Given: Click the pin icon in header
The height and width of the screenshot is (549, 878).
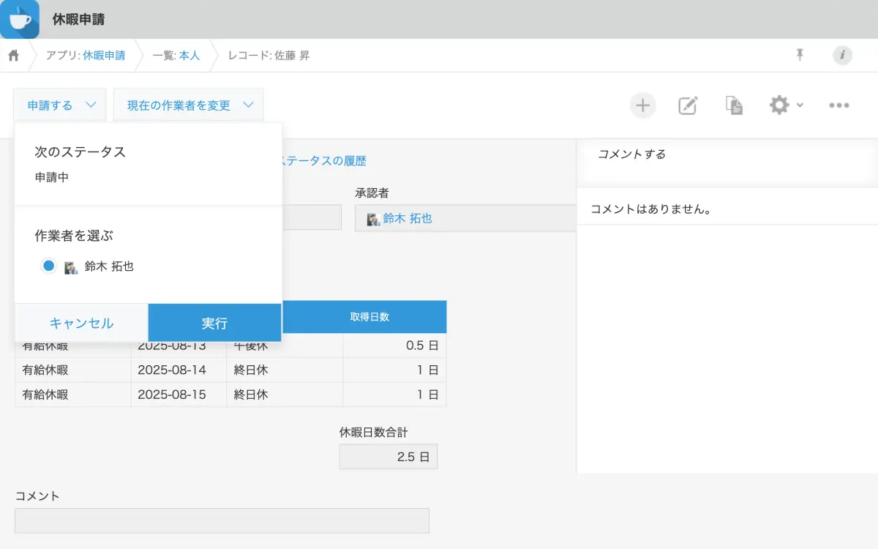Looking at the screenshot, I should (800, 55).
